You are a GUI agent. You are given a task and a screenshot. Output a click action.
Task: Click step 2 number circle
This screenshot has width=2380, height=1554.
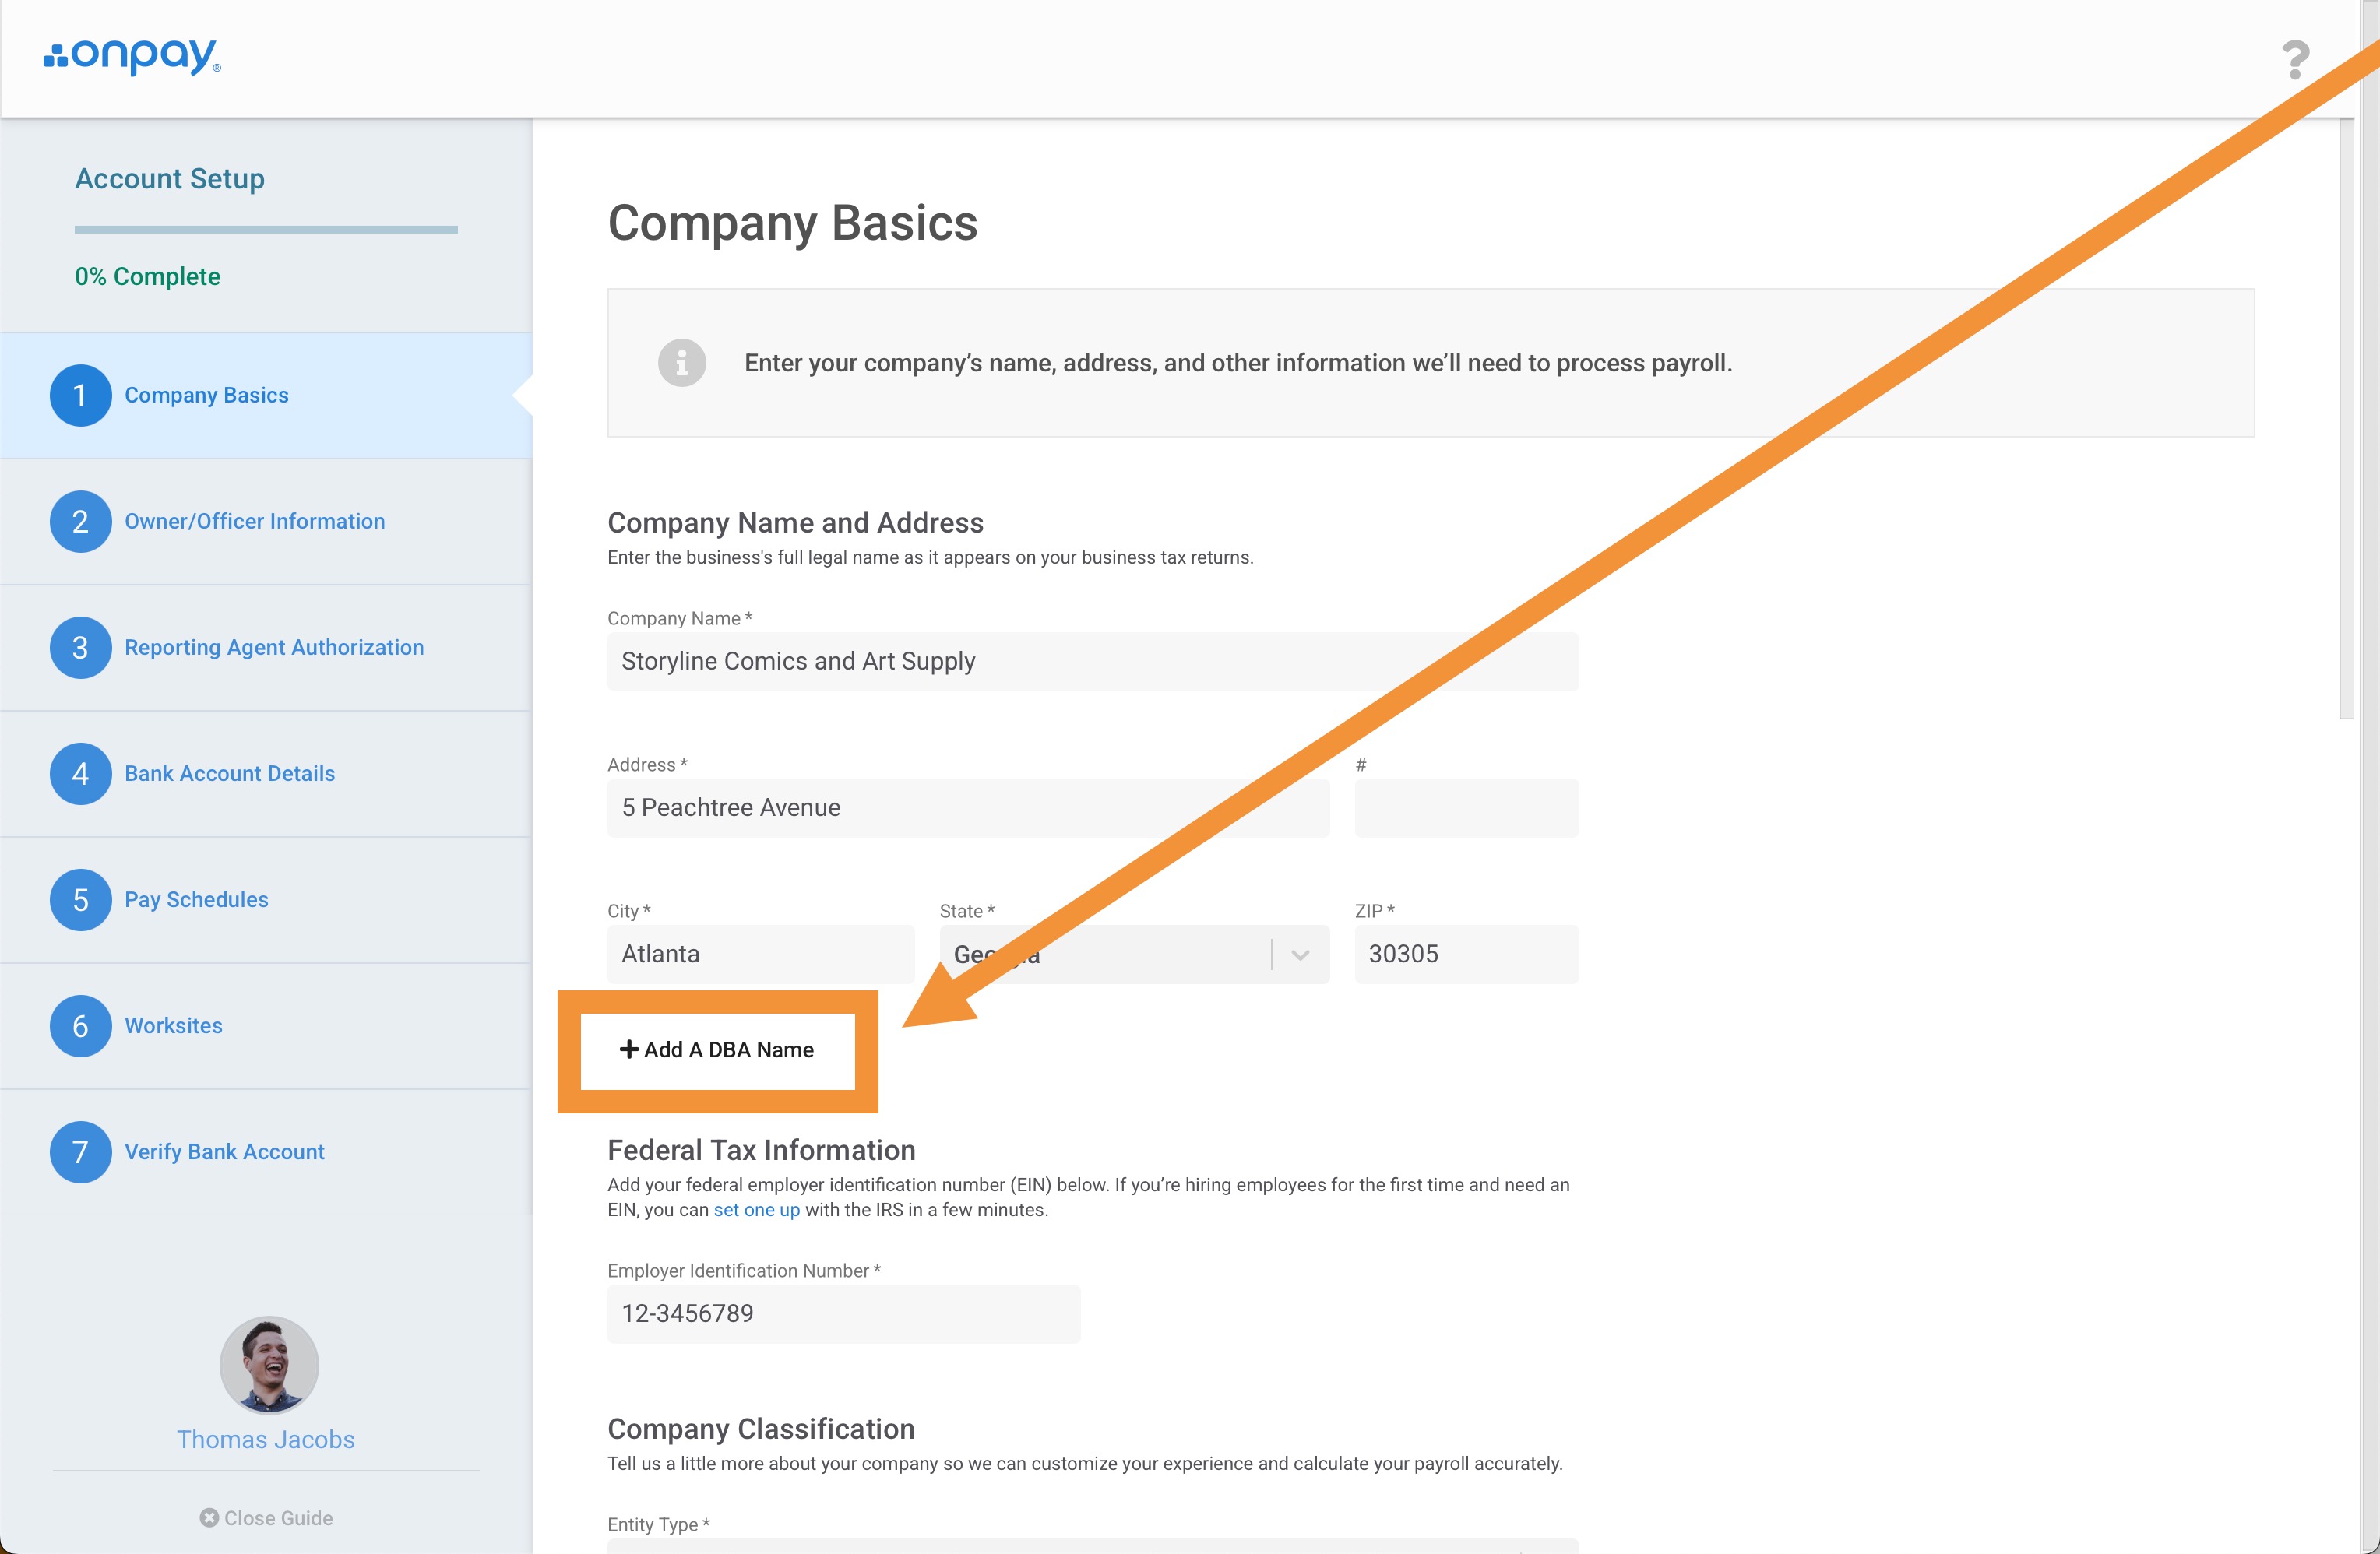pos(80,522)
